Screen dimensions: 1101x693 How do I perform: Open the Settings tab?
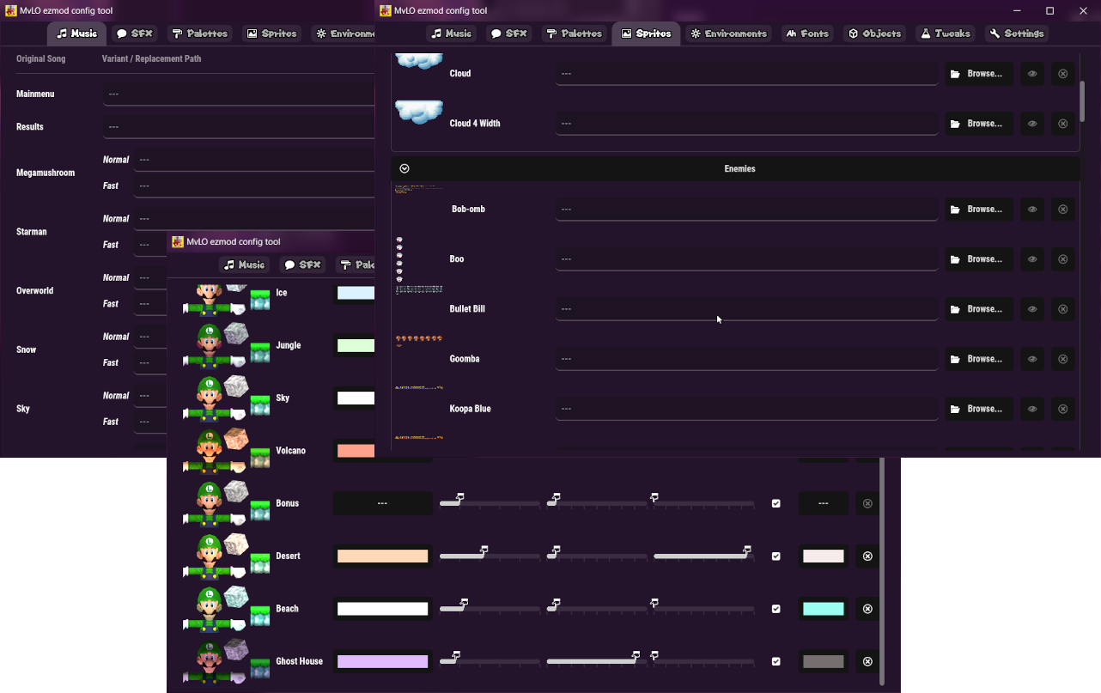point(1016,33)
